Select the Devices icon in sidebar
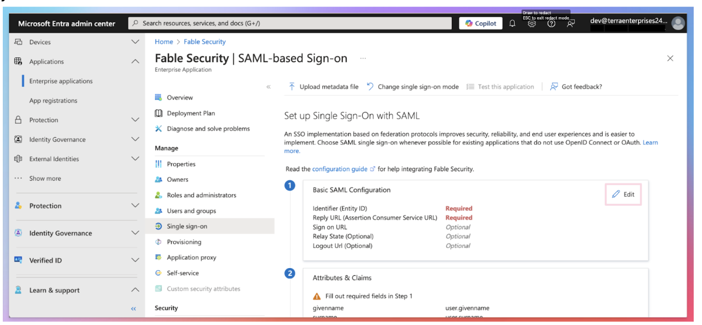The width and height of the screenshot is (702, 325). [x=18, y=42]
